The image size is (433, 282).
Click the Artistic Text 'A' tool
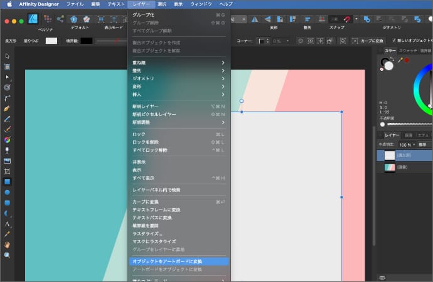coord(8,224)
